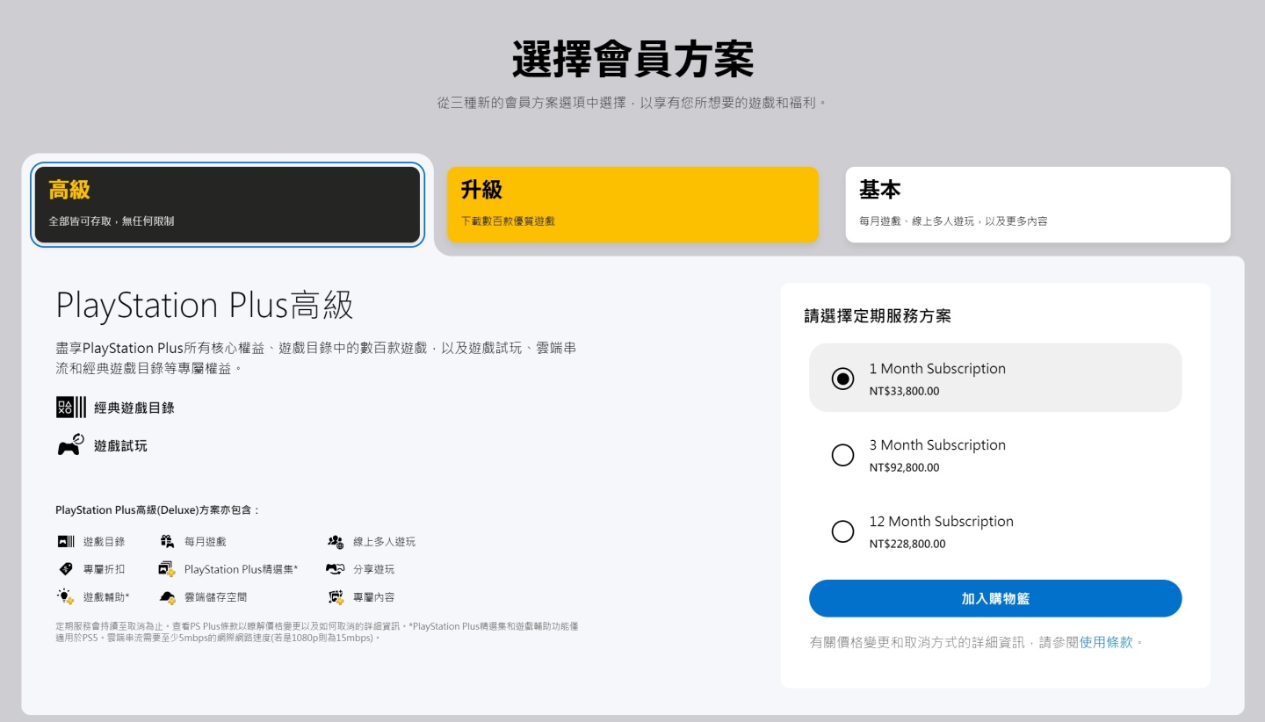Switch to the 基本 plan tab
Screen dimensions: 1265x722
1037,205
